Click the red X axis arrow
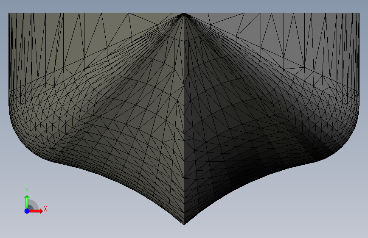This screenshot has width=368, height=238. 36,211
